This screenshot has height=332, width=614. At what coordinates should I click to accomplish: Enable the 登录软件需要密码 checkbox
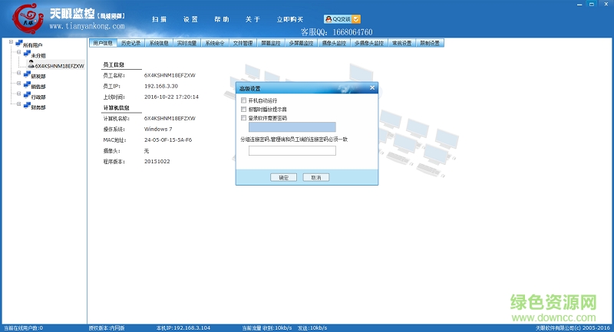[243, 118]
